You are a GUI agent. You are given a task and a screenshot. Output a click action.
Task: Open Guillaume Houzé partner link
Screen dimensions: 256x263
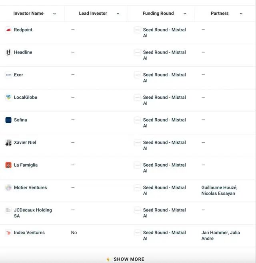[x=219, y=187]
